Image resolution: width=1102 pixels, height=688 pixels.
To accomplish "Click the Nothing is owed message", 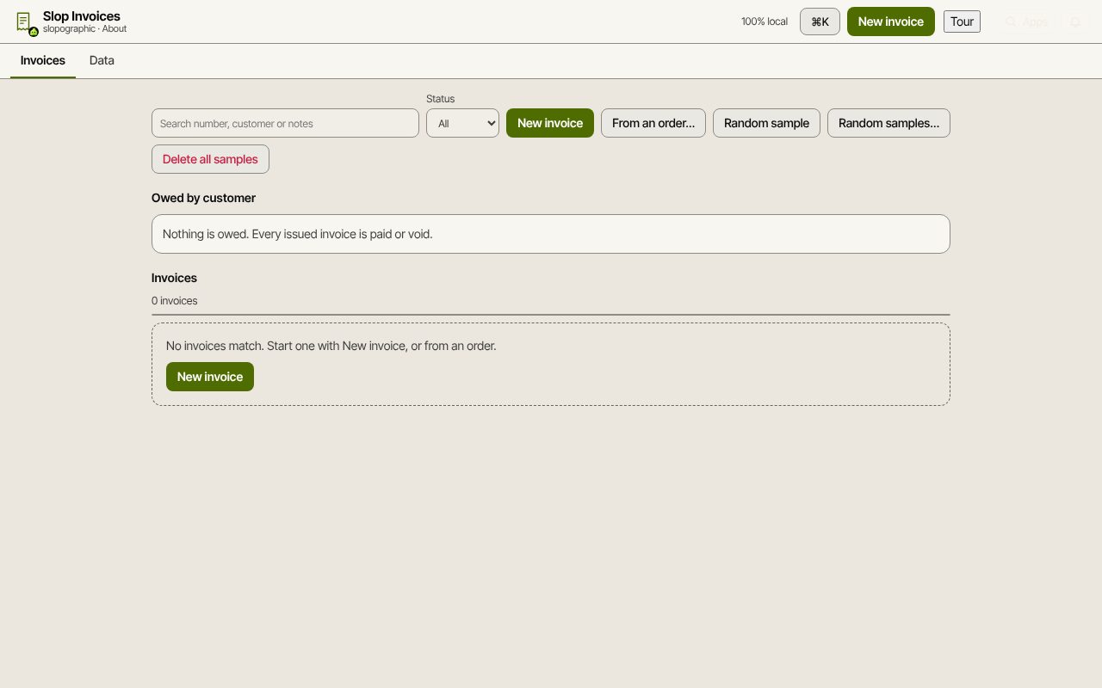I will pos(298,234).
